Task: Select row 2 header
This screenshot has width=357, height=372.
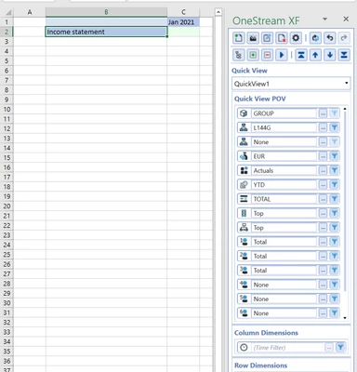Action: (7, 32)
